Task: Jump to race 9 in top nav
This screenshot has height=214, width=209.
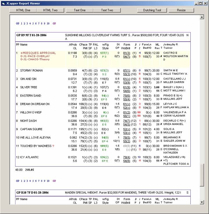Action: 44,24
